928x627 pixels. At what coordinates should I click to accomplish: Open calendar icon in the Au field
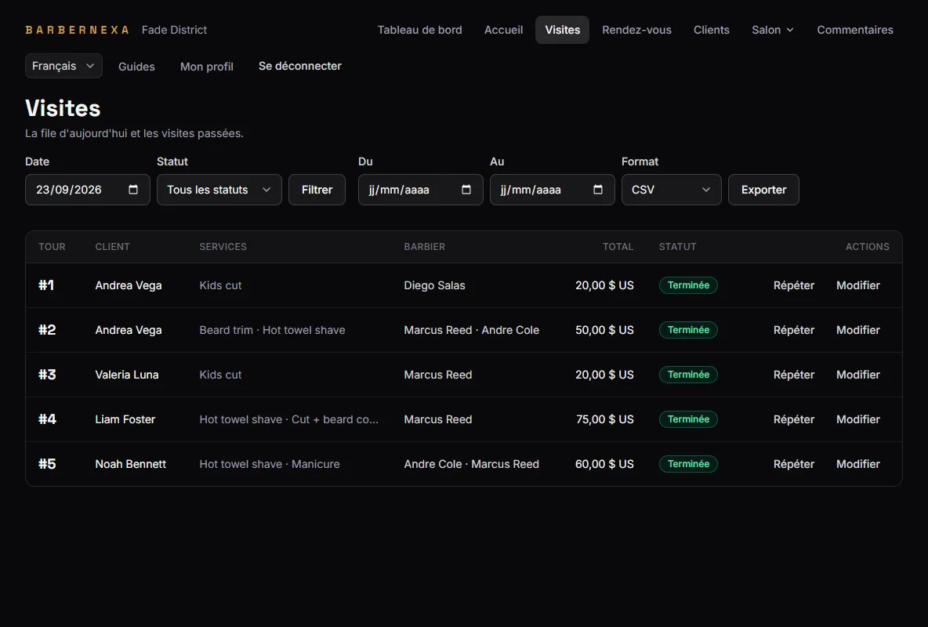coord(598,190)
